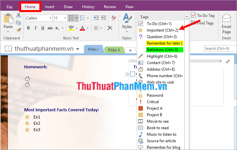The width and height of the screenshot is (237, 150).
Task: Select the Book to read tag
Action: coord(161,128)
